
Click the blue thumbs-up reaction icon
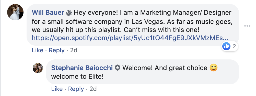pyautogui.click(x=226, y=46)
